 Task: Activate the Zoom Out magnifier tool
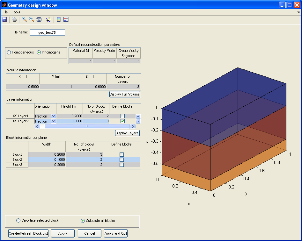tap(31, 19)
